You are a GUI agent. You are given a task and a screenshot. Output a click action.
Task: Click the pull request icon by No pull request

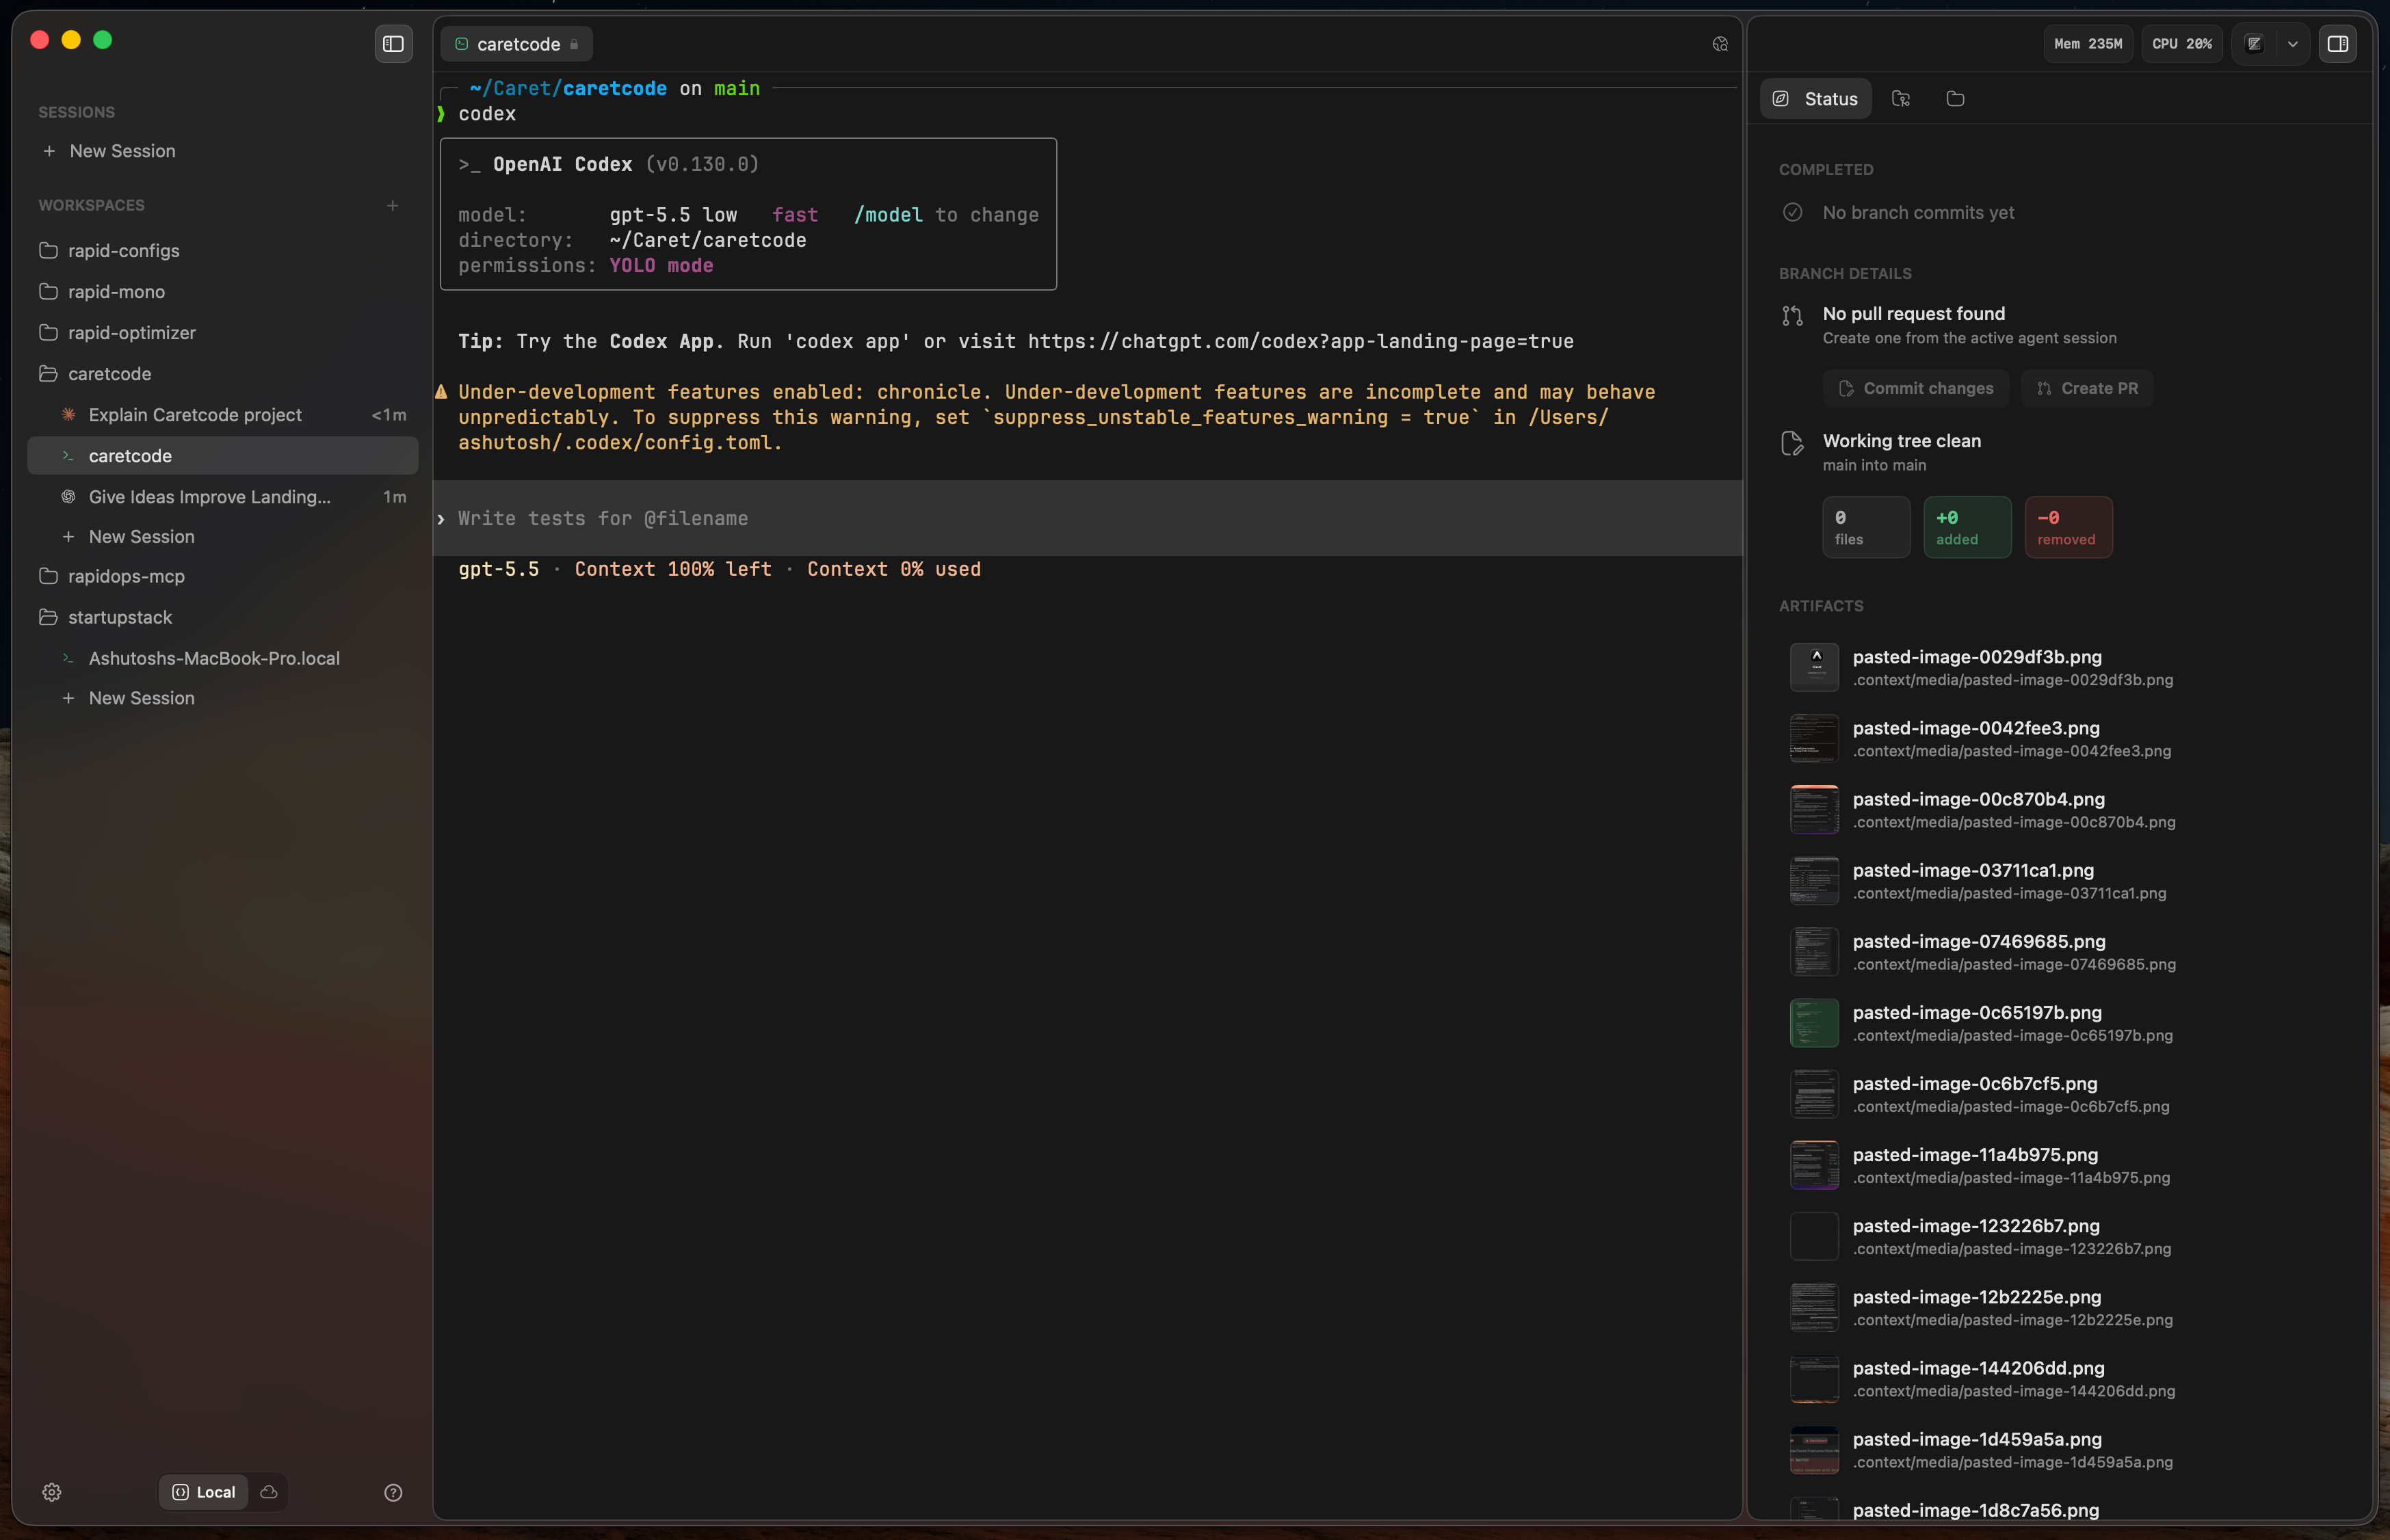pos(1792,316)
